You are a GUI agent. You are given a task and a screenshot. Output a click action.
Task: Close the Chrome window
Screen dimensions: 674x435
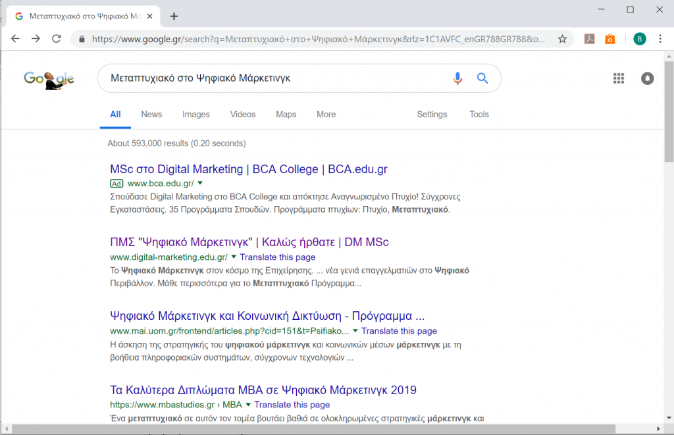click(660, 9)
